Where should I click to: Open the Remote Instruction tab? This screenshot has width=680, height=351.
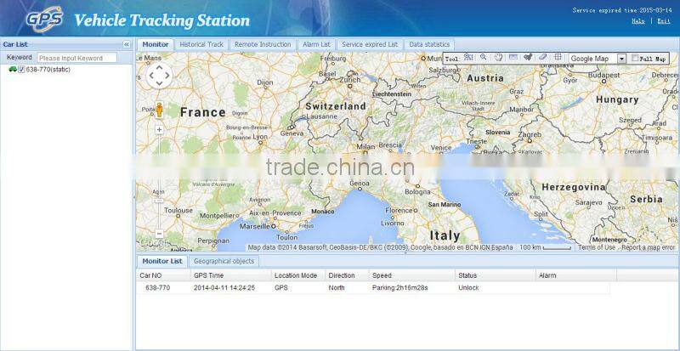tap(263, 44)
